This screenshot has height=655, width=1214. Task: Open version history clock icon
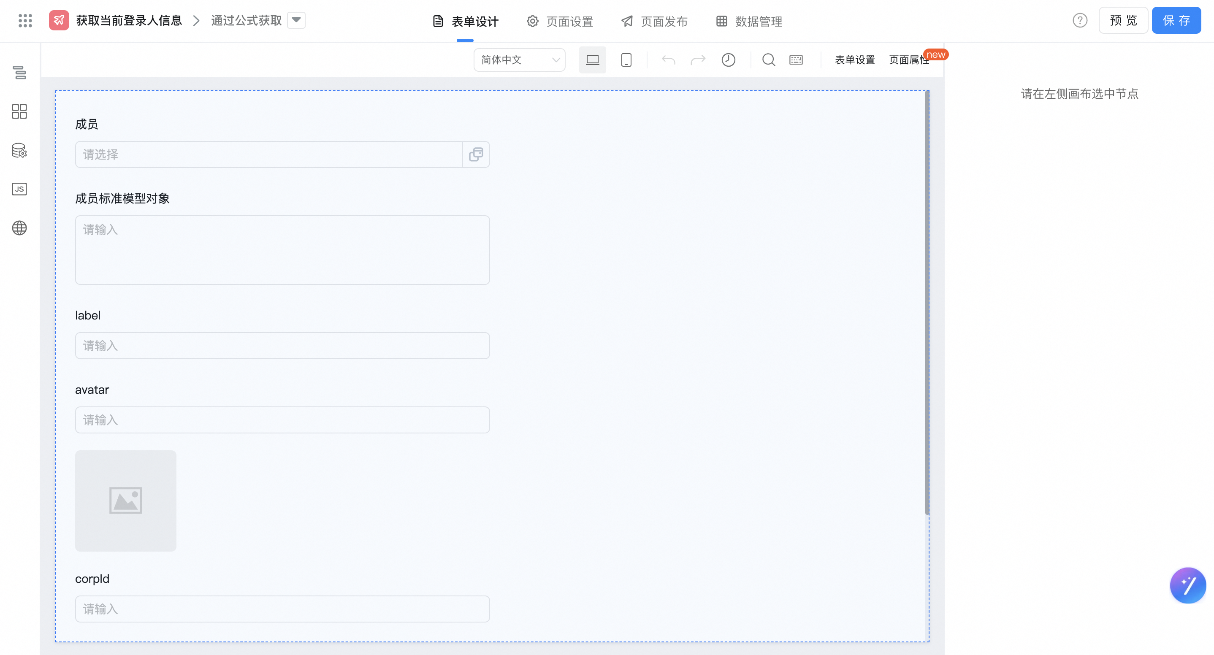click(729, 60)
